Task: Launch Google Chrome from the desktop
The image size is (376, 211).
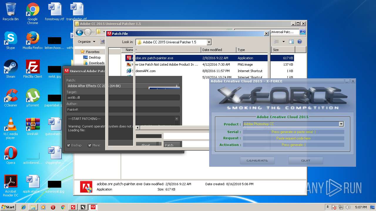Action: 33,13
